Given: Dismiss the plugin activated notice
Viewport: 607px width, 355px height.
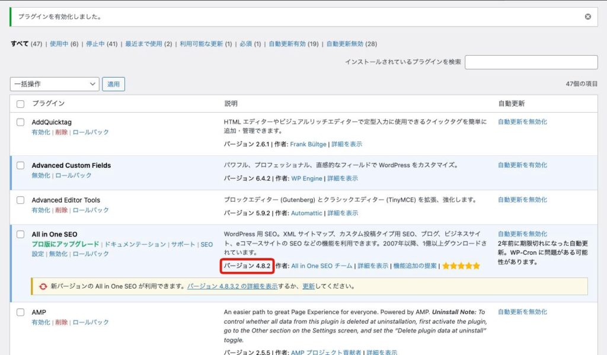Looking at the screenshot, I should tap(588, 17).
